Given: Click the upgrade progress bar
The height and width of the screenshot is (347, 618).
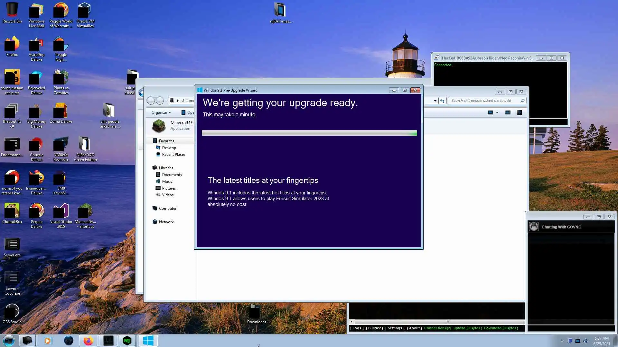Looking at the screenshot, I should pos(309,133).
